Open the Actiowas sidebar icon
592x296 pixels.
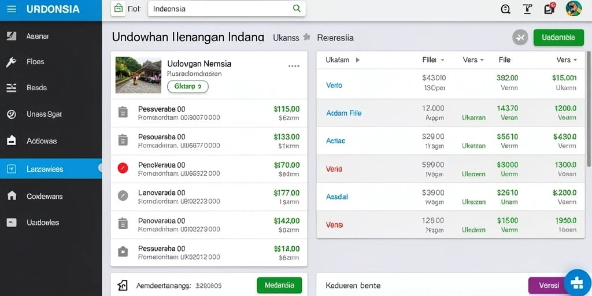pyautogui.click(x=12, y=141)
